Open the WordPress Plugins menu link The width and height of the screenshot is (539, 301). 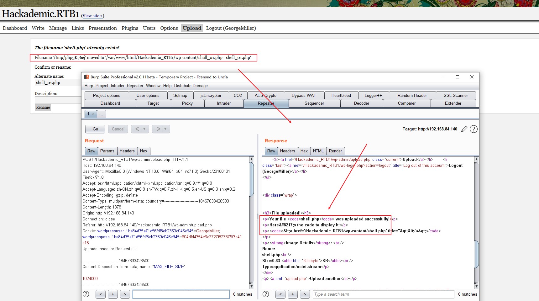(x=130, y=28)
